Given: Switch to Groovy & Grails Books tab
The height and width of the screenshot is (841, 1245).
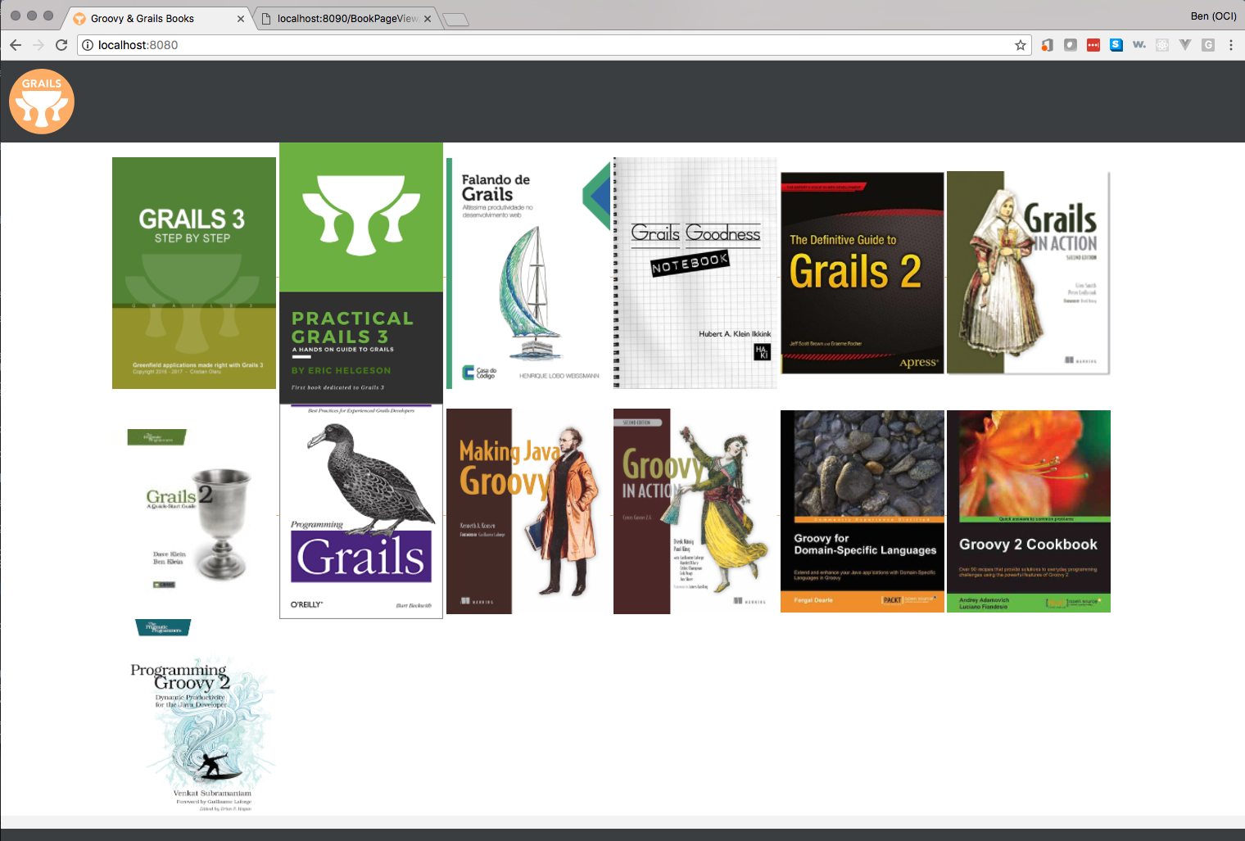Looking at the screenshot, I should point(156,18).
